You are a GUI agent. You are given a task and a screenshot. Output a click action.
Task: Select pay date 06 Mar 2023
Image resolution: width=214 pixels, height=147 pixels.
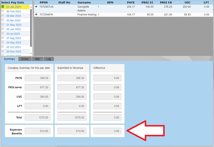click(14, 16)
